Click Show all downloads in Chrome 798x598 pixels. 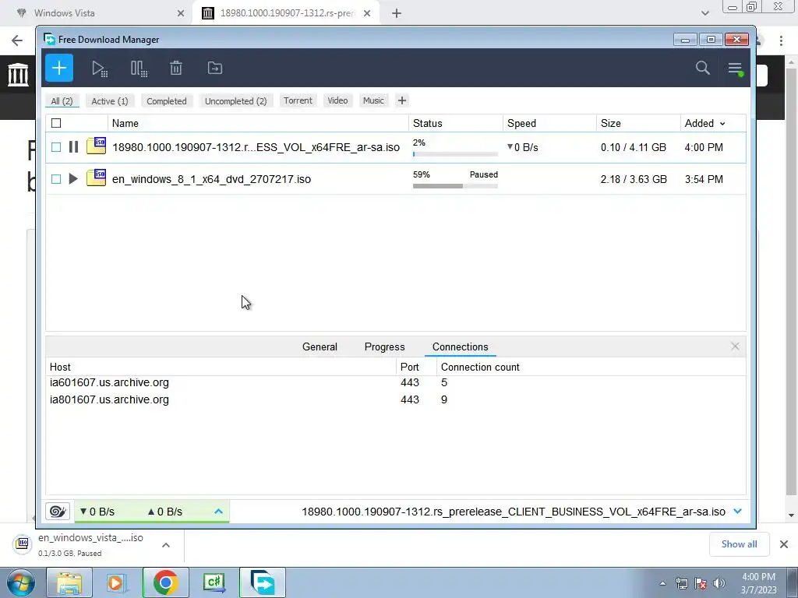point(739,544)
